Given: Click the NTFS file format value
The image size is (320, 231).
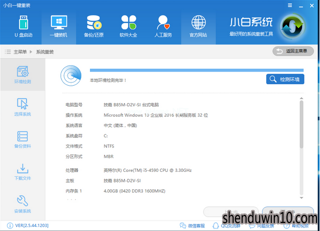Looking at the screenshot, I should point(109,146).
